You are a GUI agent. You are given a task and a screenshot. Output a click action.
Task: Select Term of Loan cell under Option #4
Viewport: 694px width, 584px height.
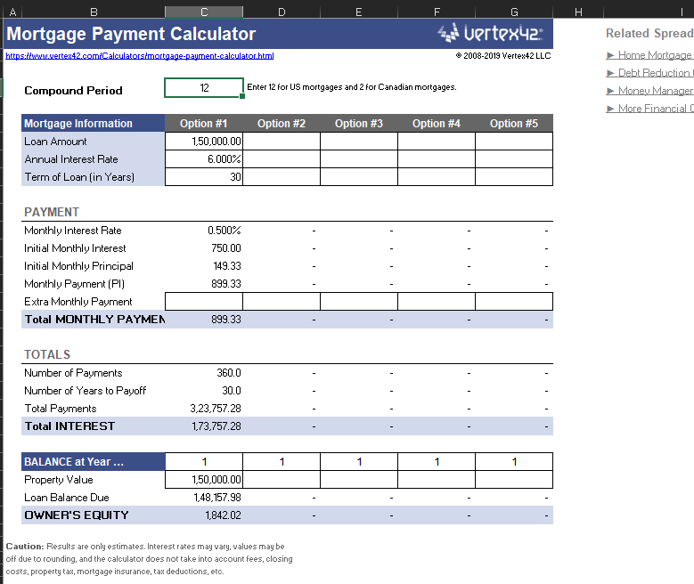coord(437,176)
